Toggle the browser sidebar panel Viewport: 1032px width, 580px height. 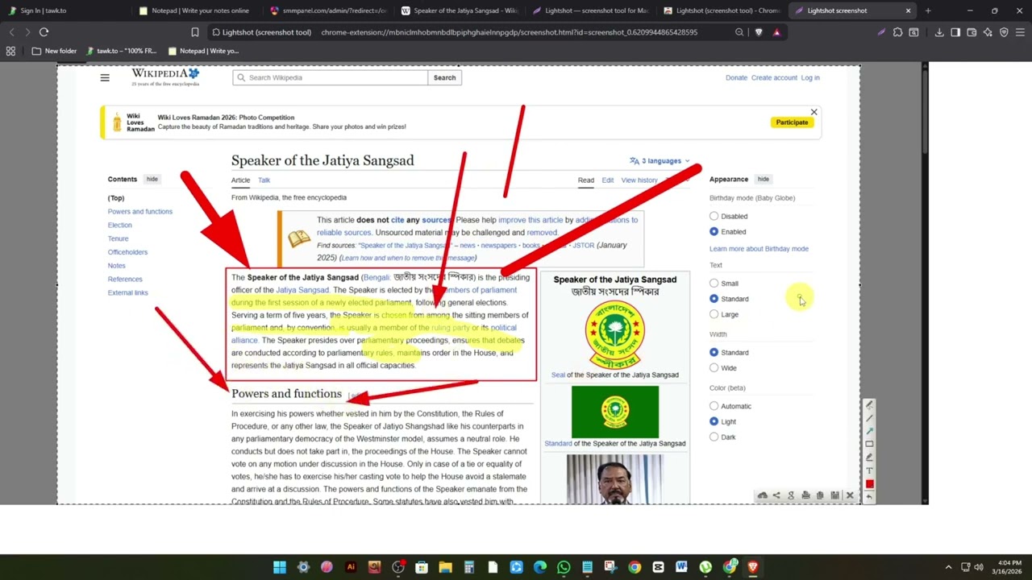[955, 32]
